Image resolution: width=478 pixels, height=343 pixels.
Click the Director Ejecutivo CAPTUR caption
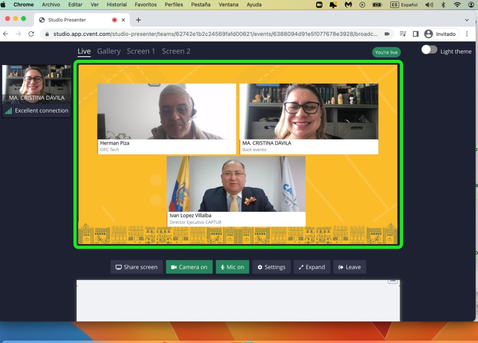[195, 222]
